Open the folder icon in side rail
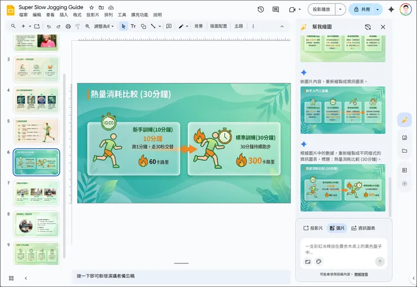This screenshot has width=417, height=287. 405,151
